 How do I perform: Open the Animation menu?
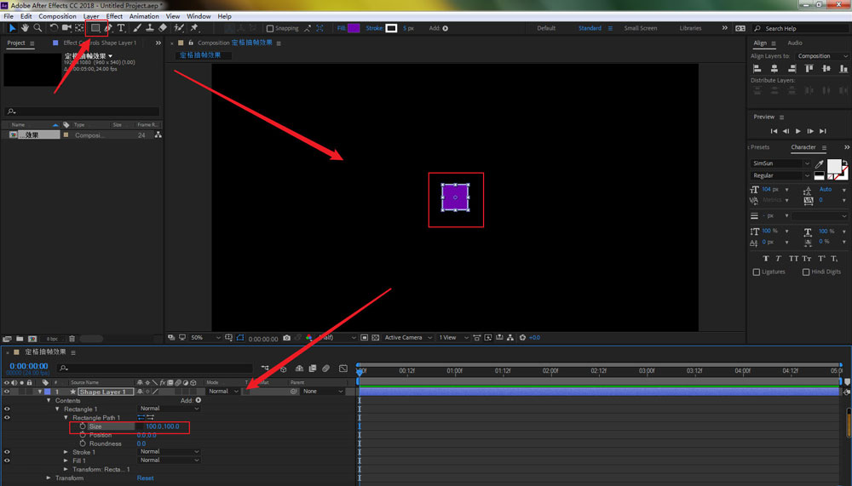click(144, 16)
